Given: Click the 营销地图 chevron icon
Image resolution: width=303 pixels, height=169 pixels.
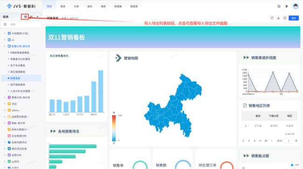Looking at the screenshot, I should [x=118, y=58].
